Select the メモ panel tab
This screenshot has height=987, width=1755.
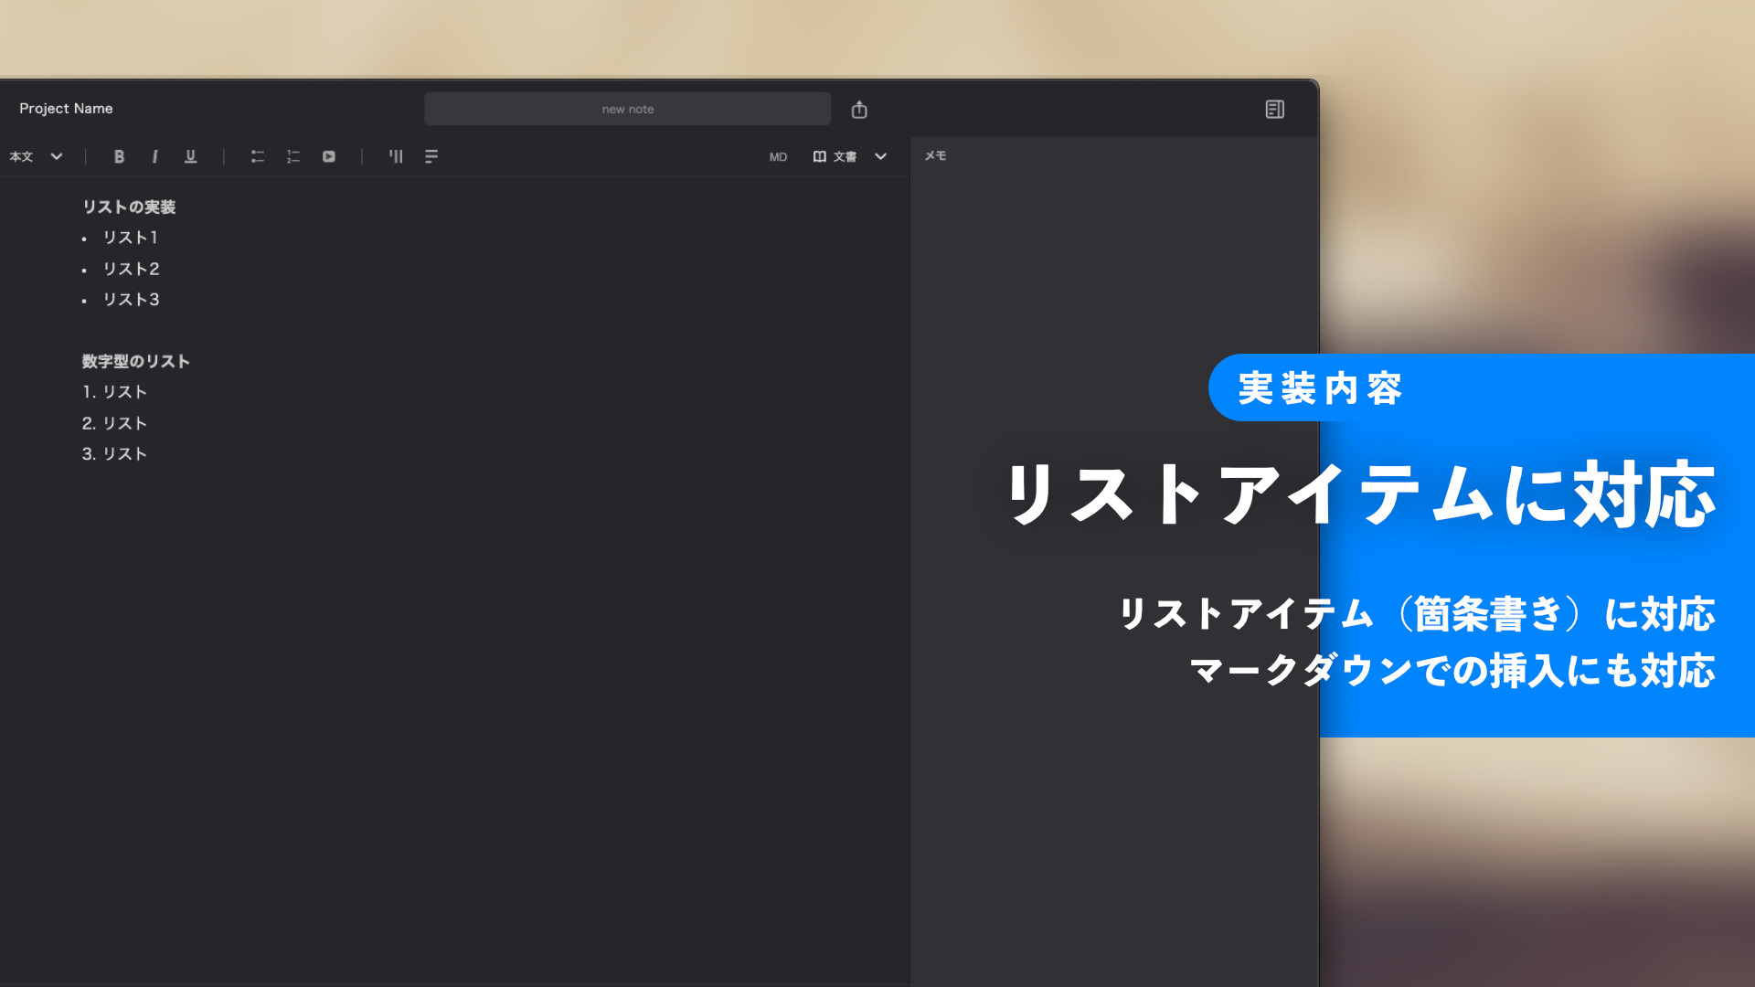[x=935, y=155]
